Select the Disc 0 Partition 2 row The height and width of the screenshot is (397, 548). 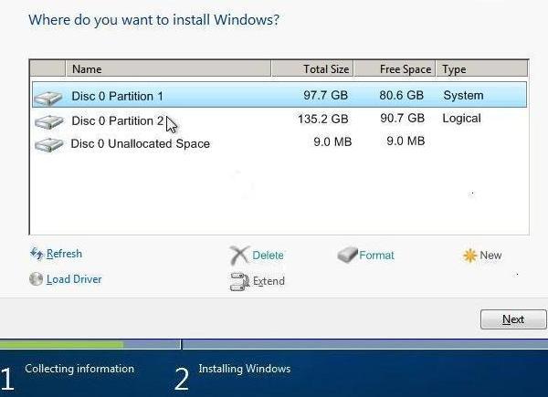click(x=279, y=120)
